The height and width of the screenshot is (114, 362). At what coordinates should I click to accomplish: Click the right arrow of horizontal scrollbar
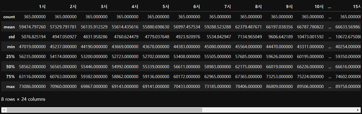[358, 110]
